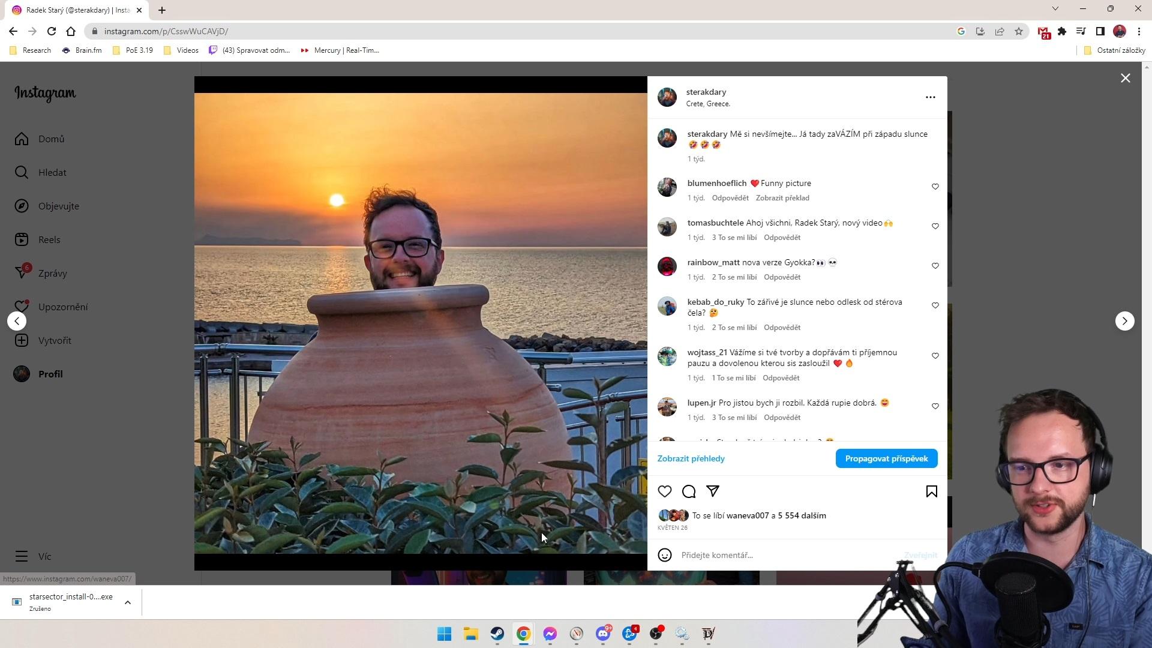Open Windows Start menu
This screenshot has width=1152, height=648.
click(445, 634)
